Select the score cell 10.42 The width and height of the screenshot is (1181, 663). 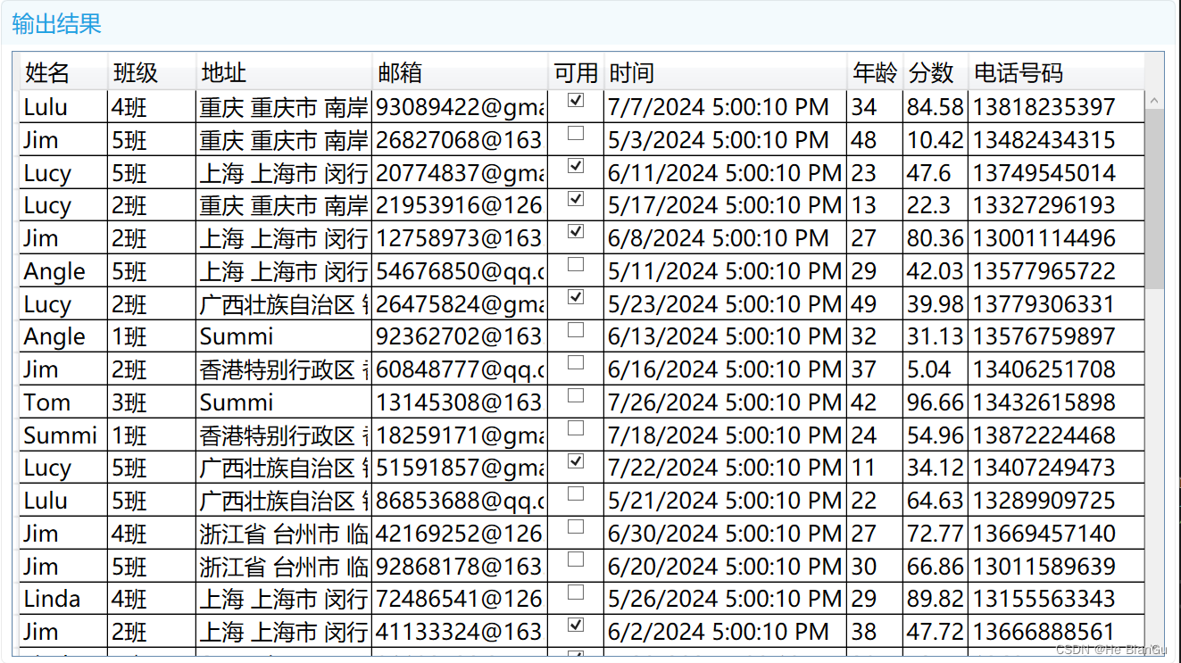[936, 140]
